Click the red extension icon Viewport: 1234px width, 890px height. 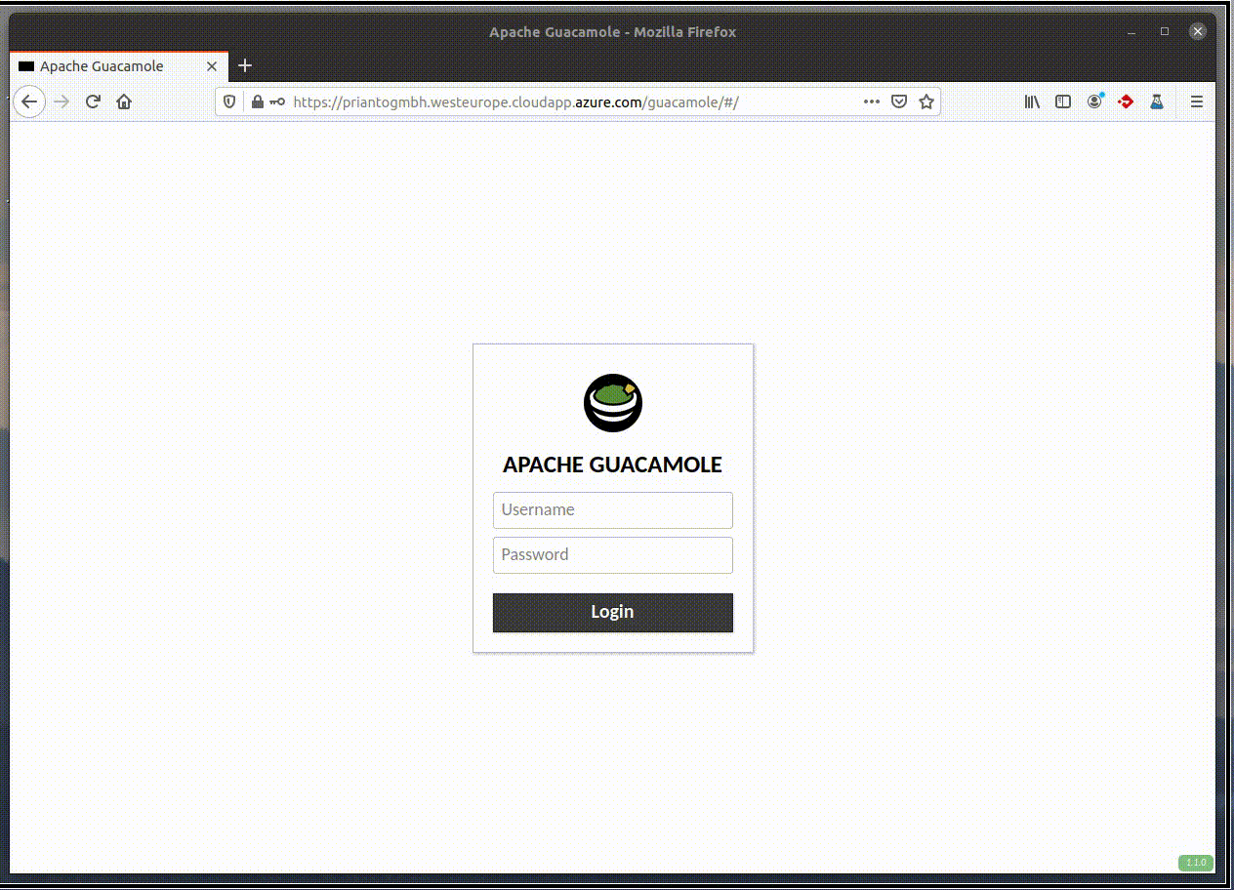[x=1126, y=101]
